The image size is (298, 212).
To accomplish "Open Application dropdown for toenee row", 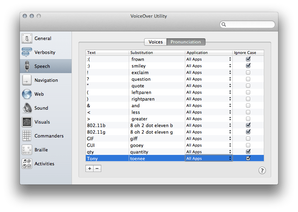I will pos(209,158).
